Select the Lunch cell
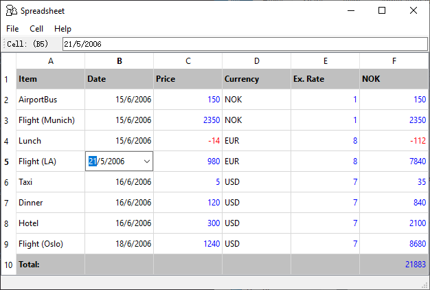430x290 pixels. [x=50, y=141]
